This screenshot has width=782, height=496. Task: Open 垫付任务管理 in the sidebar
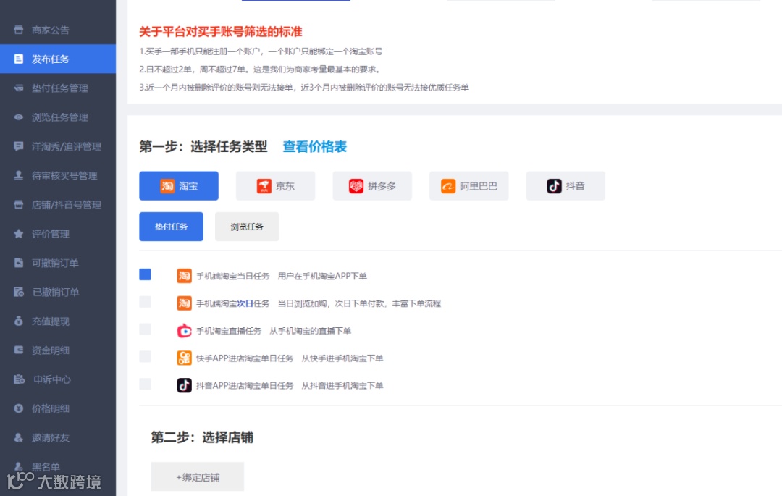pyautogui.click(x=58, y=88)
